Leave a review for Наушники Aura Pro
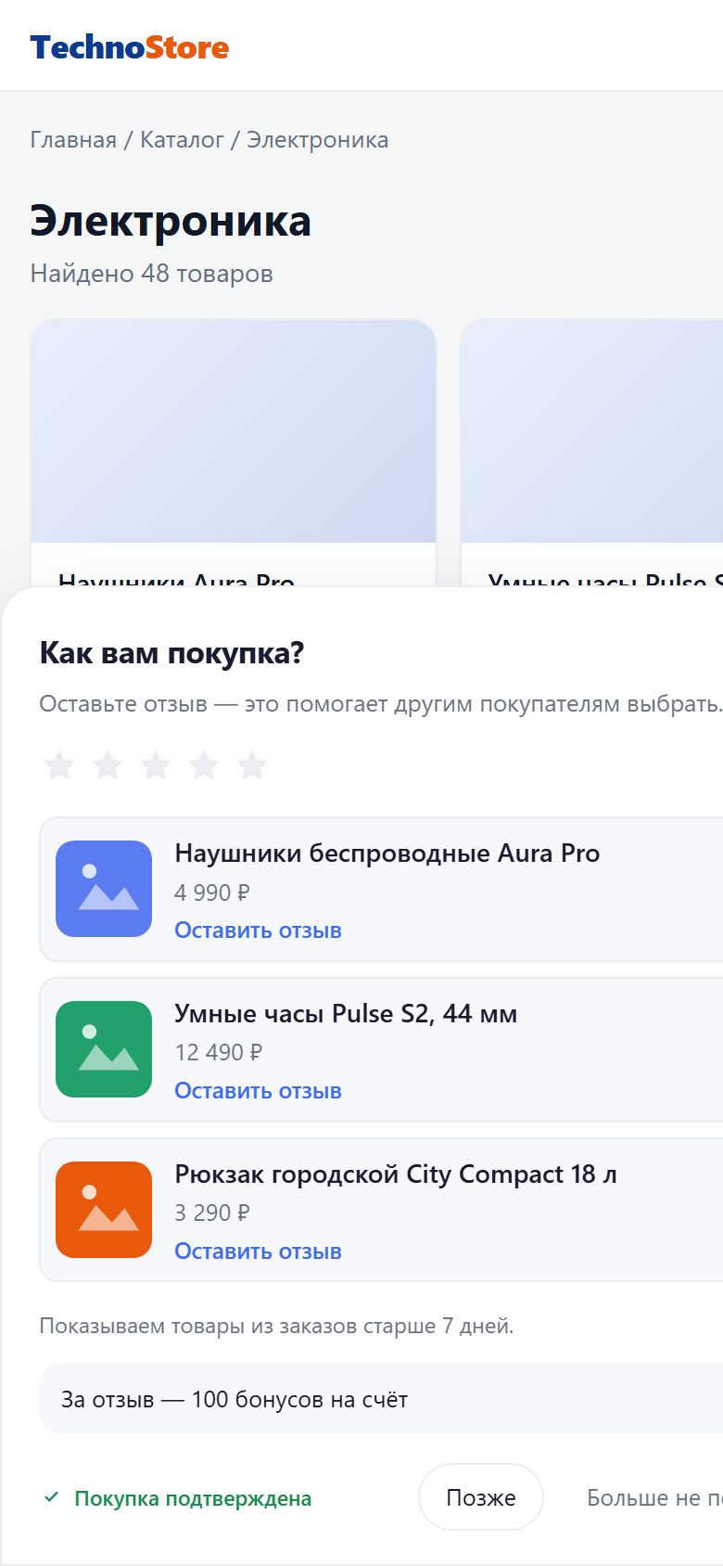 [x=258, y=931]
